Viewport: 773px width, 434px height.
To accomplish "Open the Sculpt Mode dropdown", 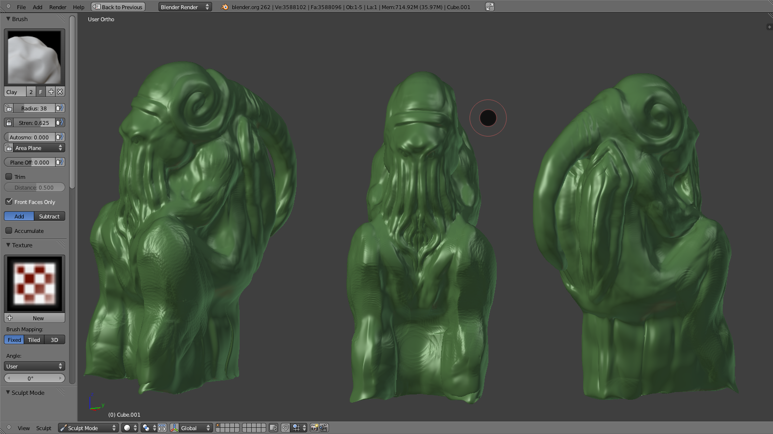I will coord(88,428).
